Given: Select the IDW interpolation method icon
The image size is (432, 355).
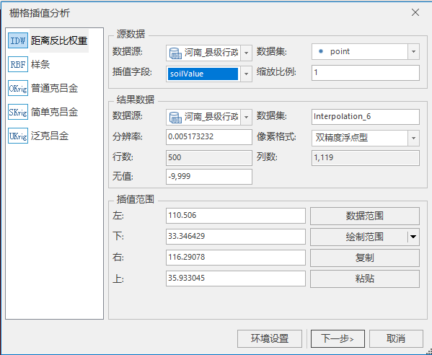Looking at the screenshot, I should point(18,40).
